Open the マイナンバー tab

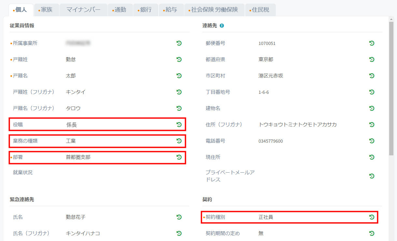pos(83,10)
